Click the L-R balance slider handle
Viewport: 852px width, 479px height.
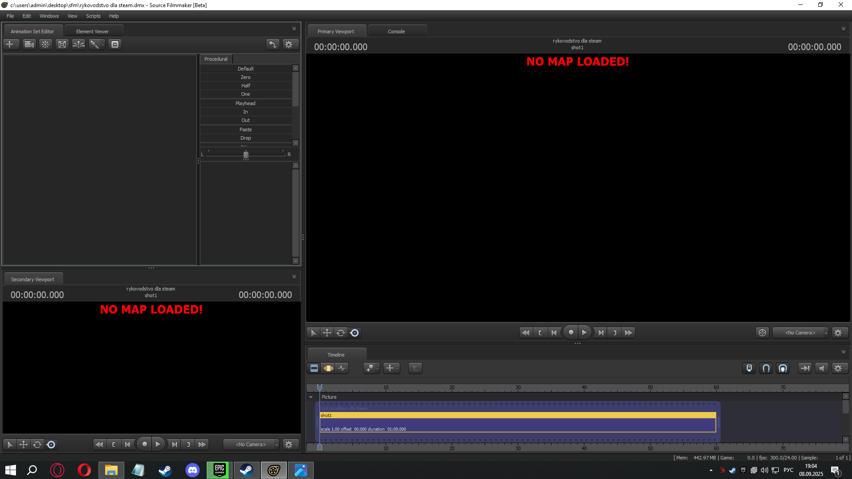point(246,155)
